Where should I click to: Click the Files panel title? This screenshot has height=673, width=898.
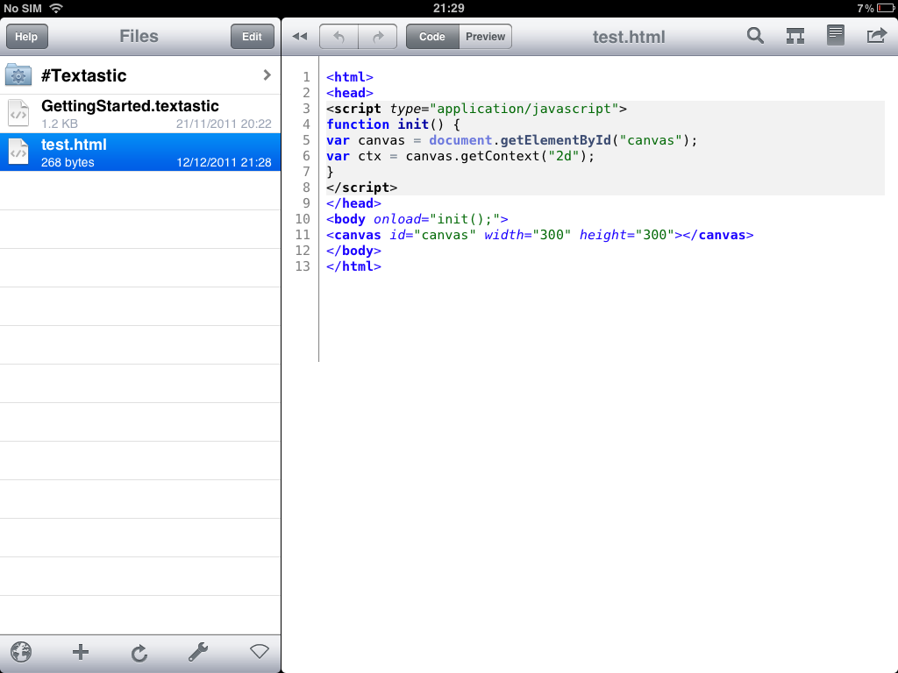point(139,36)
